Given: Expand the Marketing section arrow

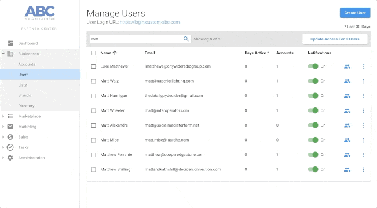Looking at the screenshot, I should pos(3,127).
